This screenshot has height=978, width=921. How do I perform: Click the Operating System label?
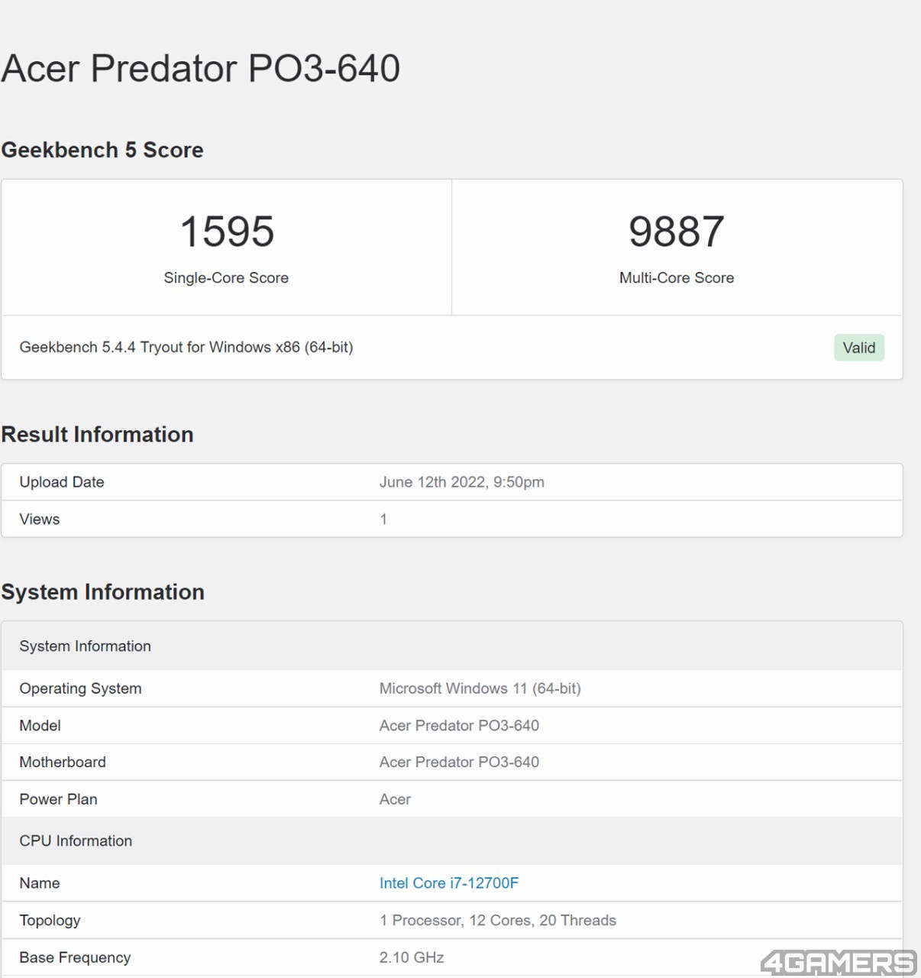tap(81, 688)
